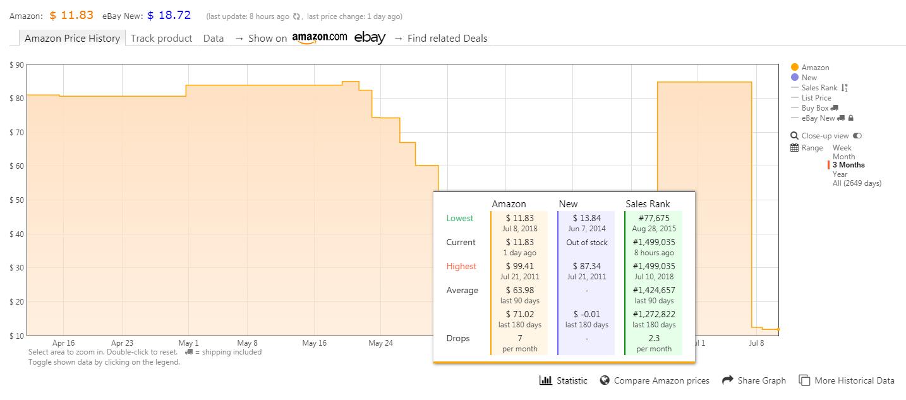
Task: Click the Statistic bar chart icon
Action: (x=545, y=380)
